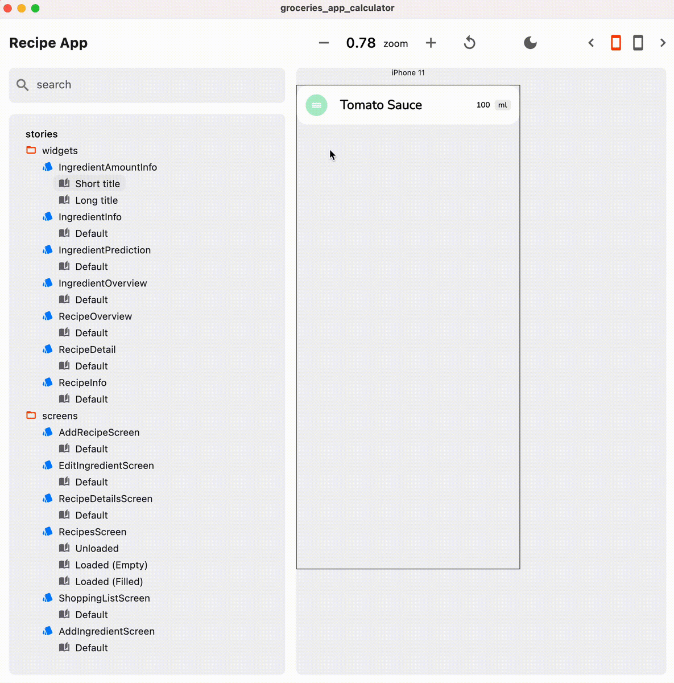Collapse the screens folder
Screen dimensions: 674x683
coord(60,415)
